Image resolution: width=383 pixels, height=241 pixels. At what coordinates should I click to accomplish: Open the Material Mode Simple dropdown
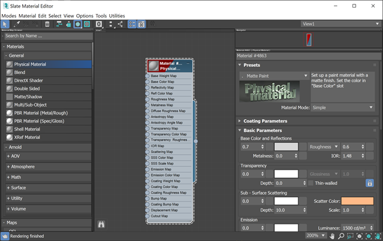(x=342, y=107)
